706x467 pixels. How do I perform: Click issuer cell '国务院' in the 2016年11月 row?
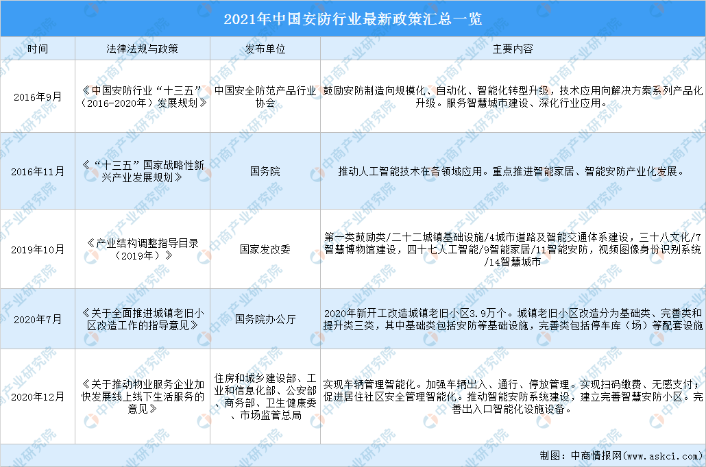(265, 171)
